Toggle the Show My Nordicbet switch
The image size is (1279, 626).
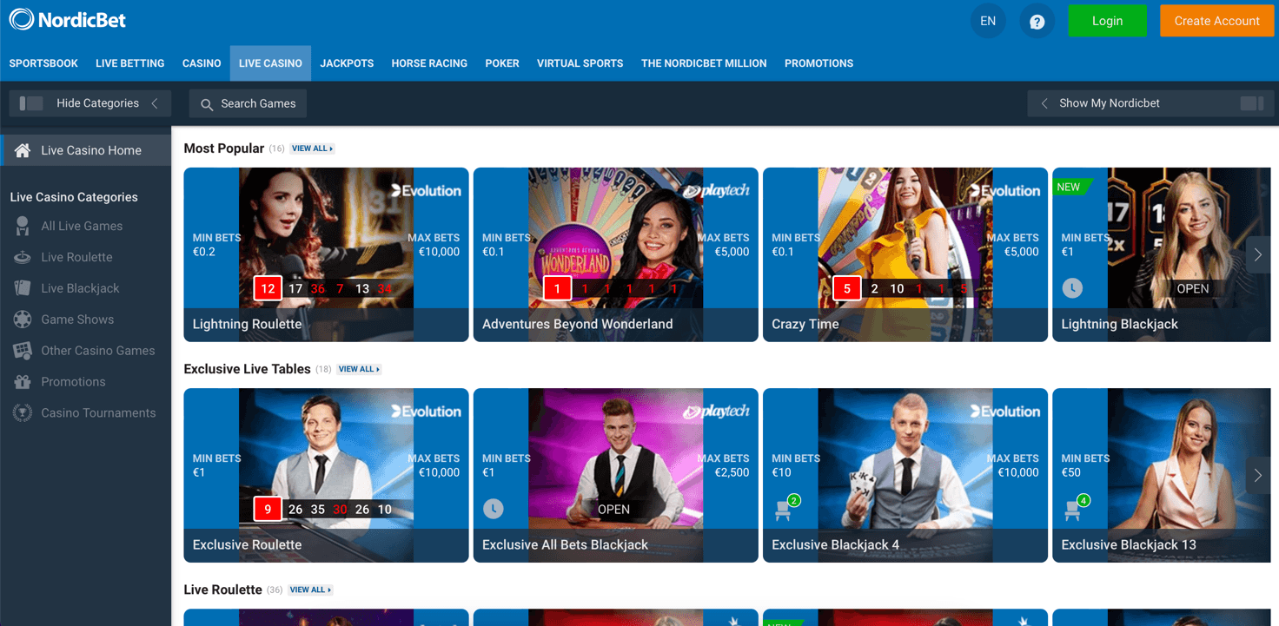coord(1252,103)
